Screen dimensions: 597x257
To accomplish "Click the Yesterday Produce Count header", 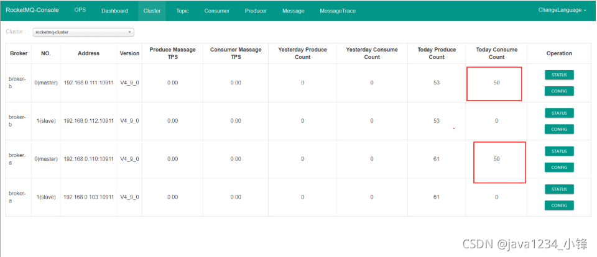I will 302,53.
